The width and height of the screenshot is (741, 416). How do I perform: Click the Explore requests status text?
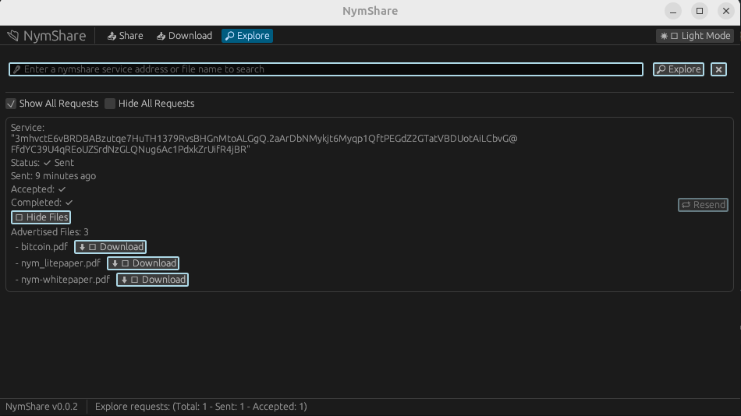pos(200,407)
